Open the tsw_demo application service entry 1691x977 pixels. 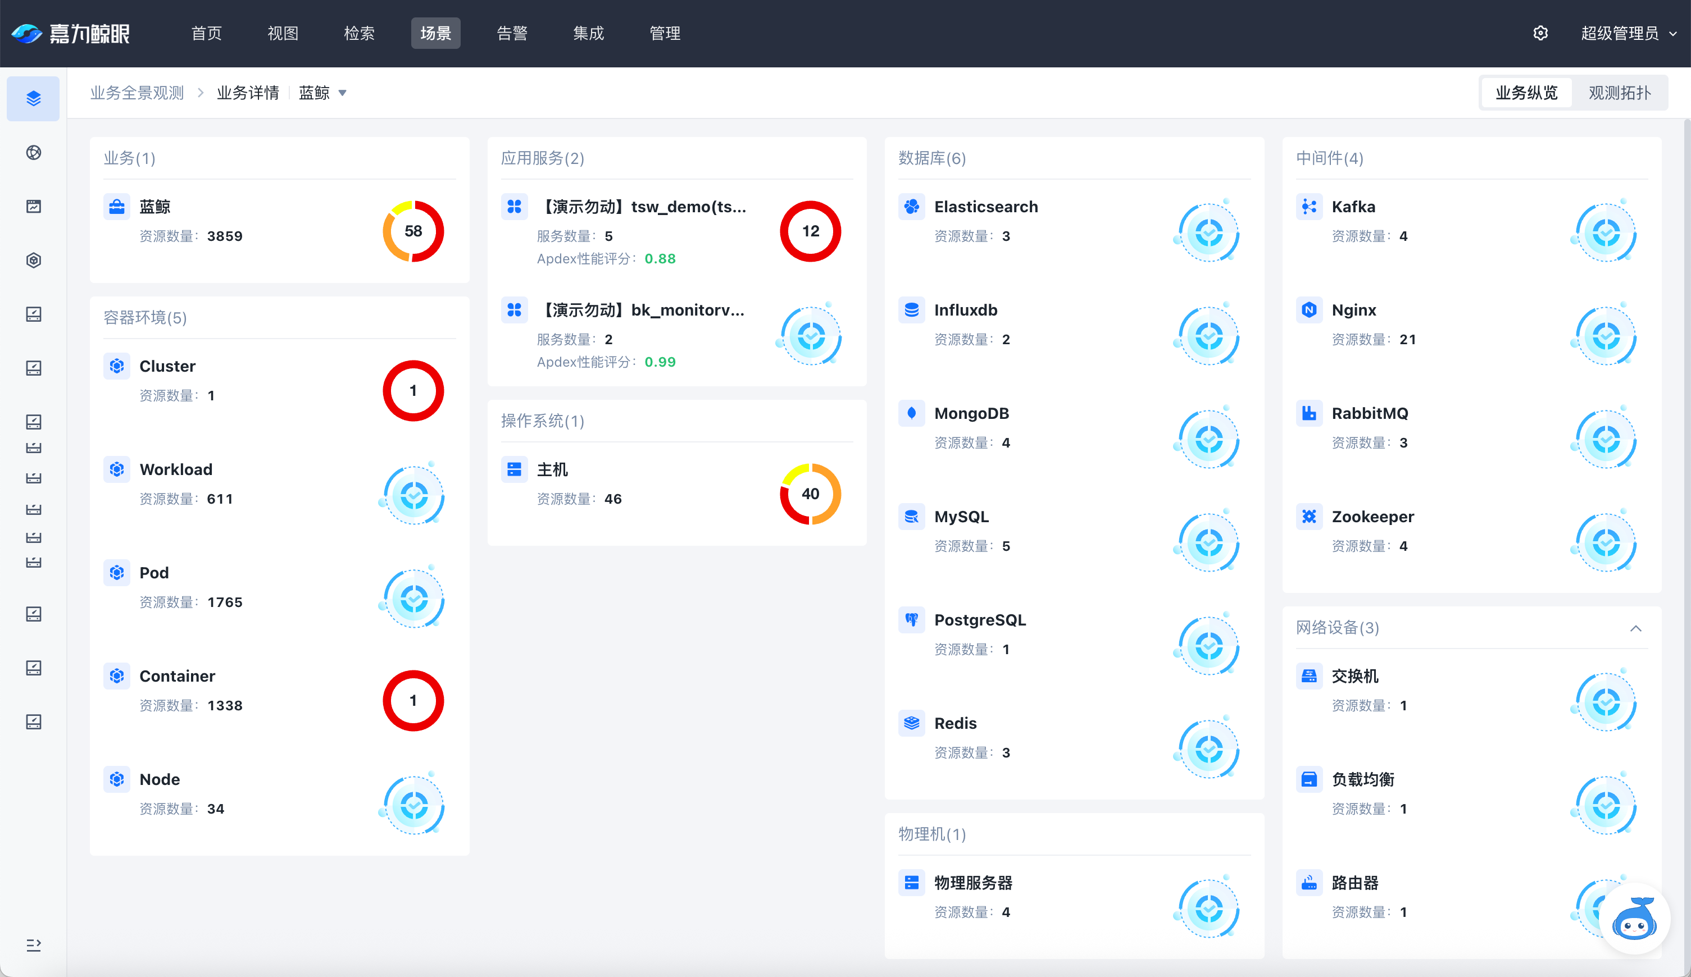644,207
